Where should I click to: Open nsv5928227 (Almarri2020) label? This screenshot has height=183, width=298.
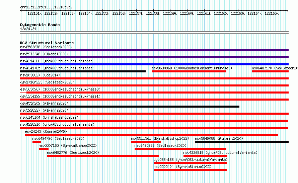[x=44, y=110]
